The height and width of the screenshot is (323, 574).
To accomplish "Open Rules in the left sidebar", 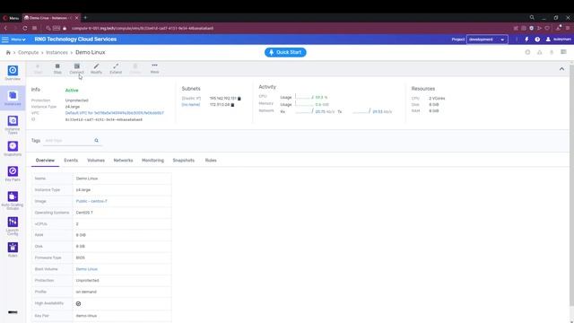I will click(x=13, y=249).
